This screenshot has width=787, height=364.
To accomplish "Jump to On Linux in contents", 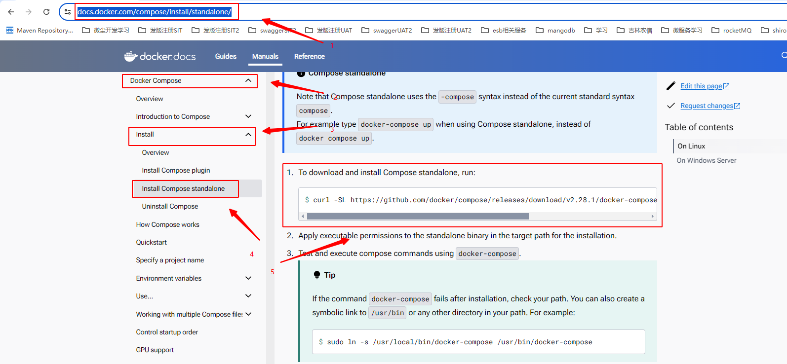I will tap(691, 146).
